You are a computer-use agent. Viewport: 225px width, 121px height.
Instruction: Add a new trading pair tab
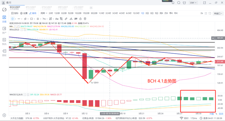(91, 8)
